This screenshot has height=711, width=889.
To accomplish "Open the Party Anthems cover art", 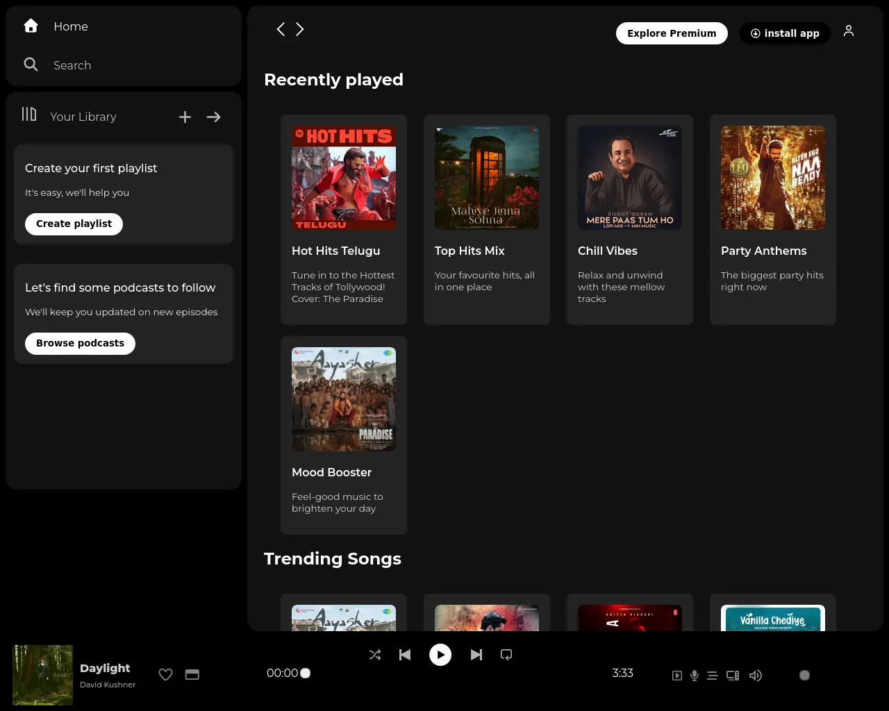I will click(773, 178).
